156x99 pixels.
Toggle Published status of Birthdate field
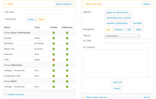point(67,44)
